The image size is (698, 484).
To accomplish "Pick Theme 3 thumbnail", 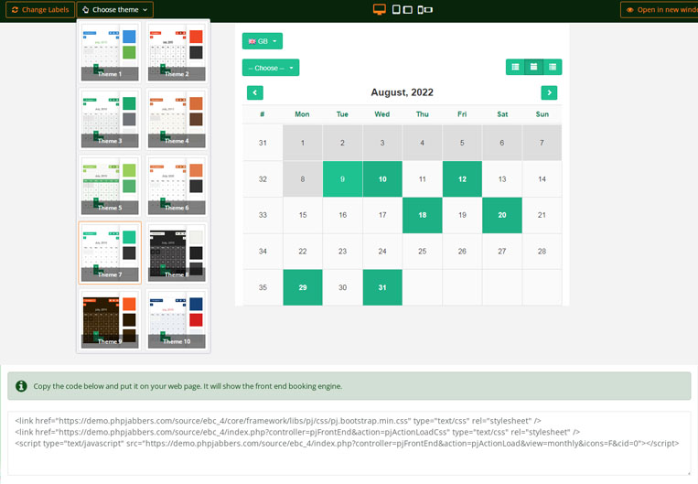I will [x=110, y=119].
